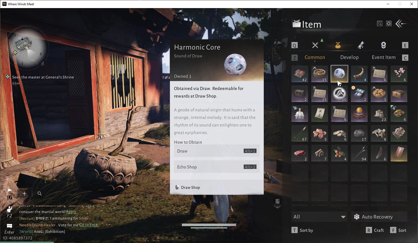
Task: Click the Sort button
Action: 398,230
